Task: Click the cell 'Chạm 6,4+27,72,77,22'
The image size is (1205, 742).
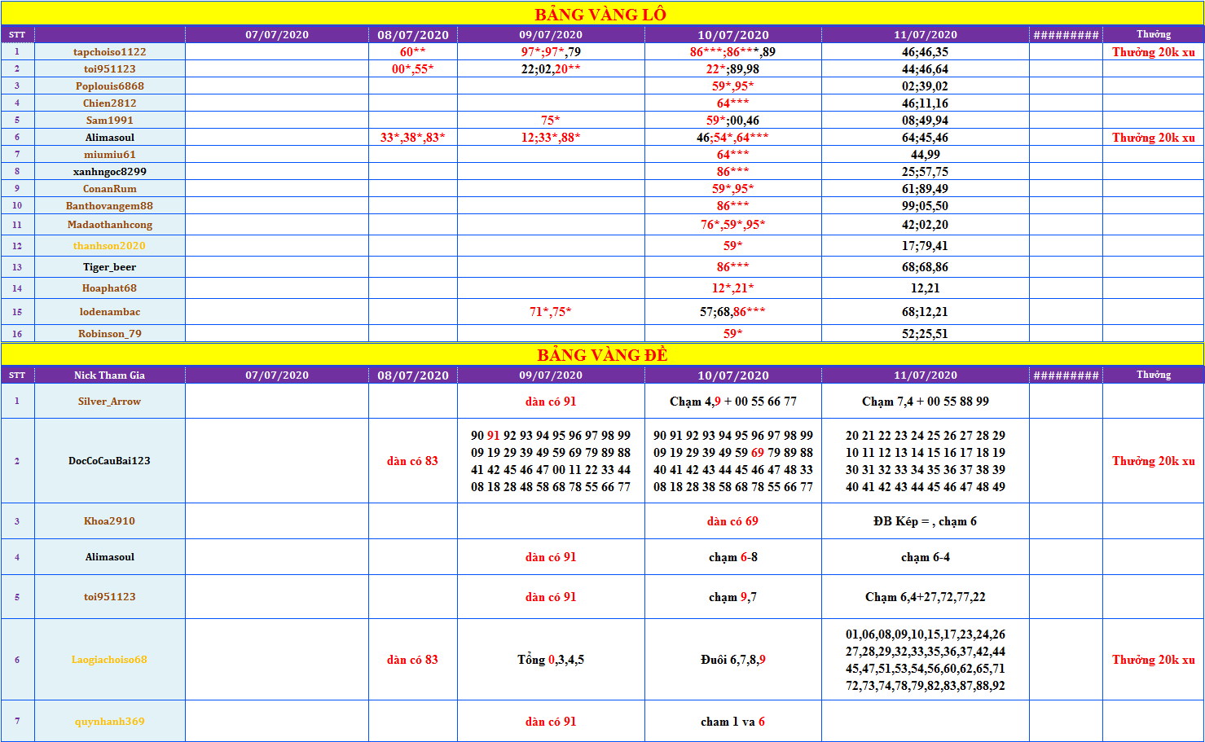Action: pyautogui.click(x=926, y=597)
